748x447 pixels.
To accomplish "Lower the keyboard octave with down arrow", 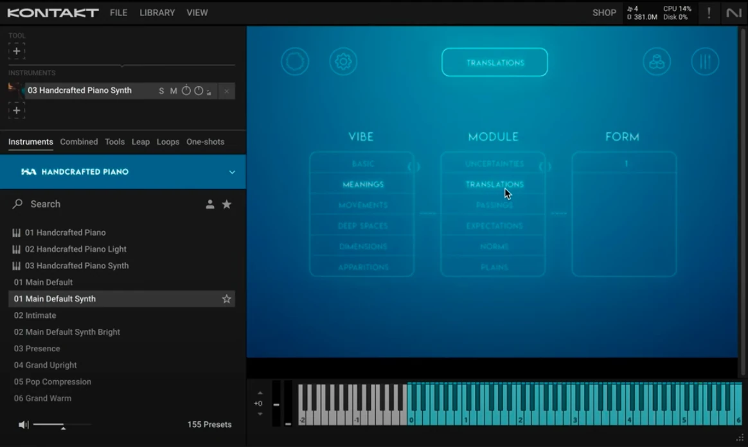I will coord(260,414).
